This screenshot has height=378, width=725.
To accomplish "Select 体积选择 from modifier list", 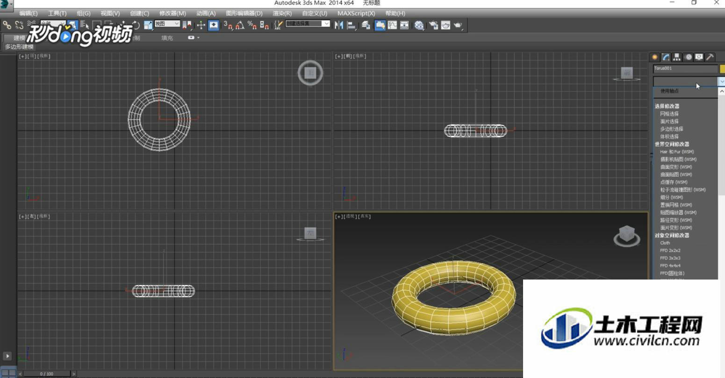I will [x=669, y=137].
